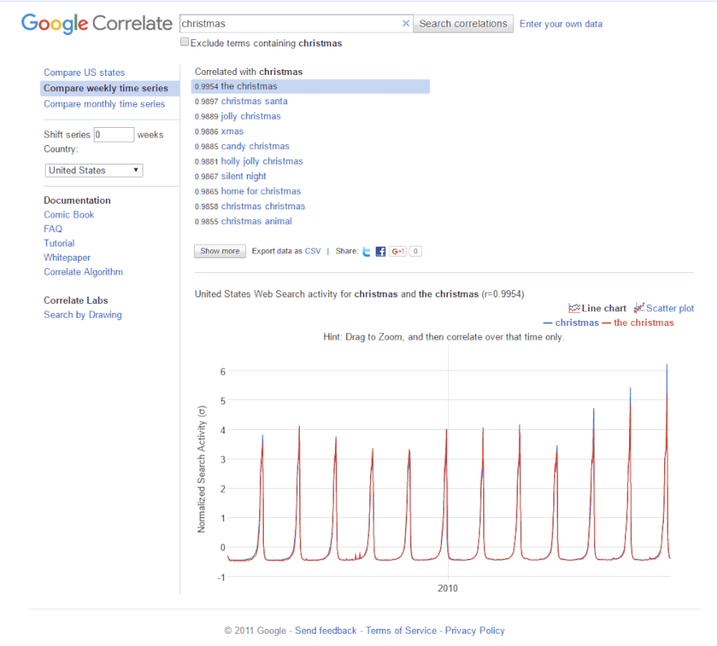Image resolution: width=717 pixels, height=646 pixels.
Task: Export the data via the CSV link
Action: pos(313,251)
